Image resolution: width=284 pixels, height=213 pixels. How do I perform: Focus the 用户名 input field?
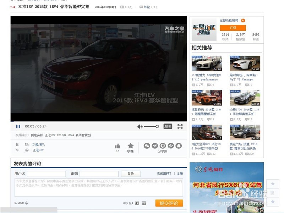coord(47,174)
